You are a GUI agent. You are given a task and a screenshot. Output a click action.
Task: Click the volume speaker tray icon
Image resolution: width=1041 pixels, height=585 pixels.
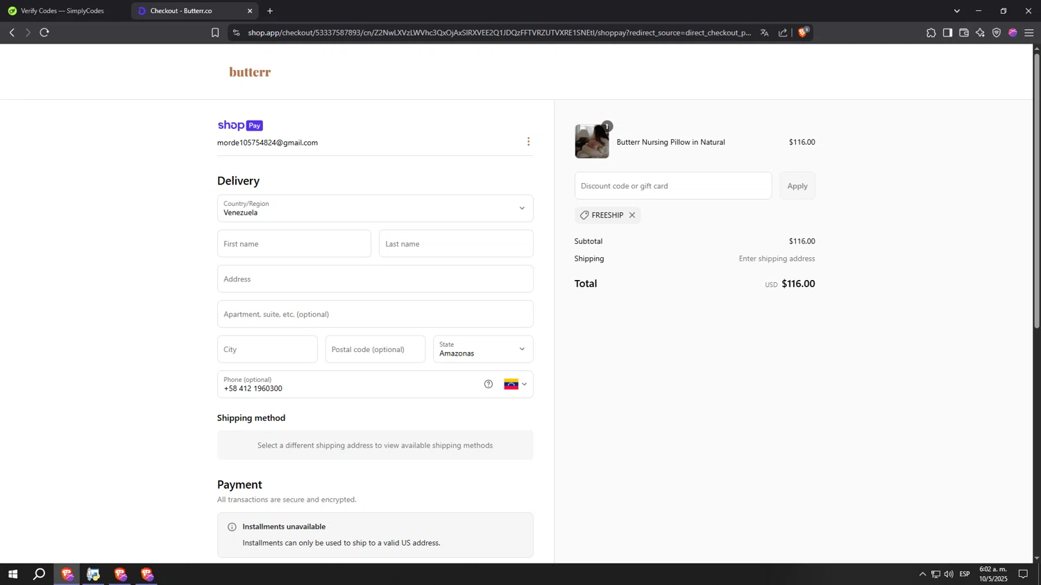949,574
